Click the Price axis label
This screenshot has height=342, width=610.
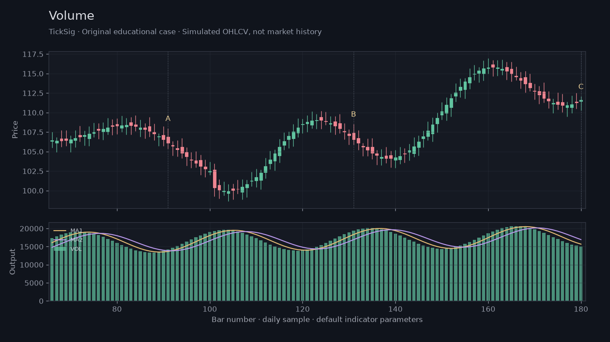[15, 129]
